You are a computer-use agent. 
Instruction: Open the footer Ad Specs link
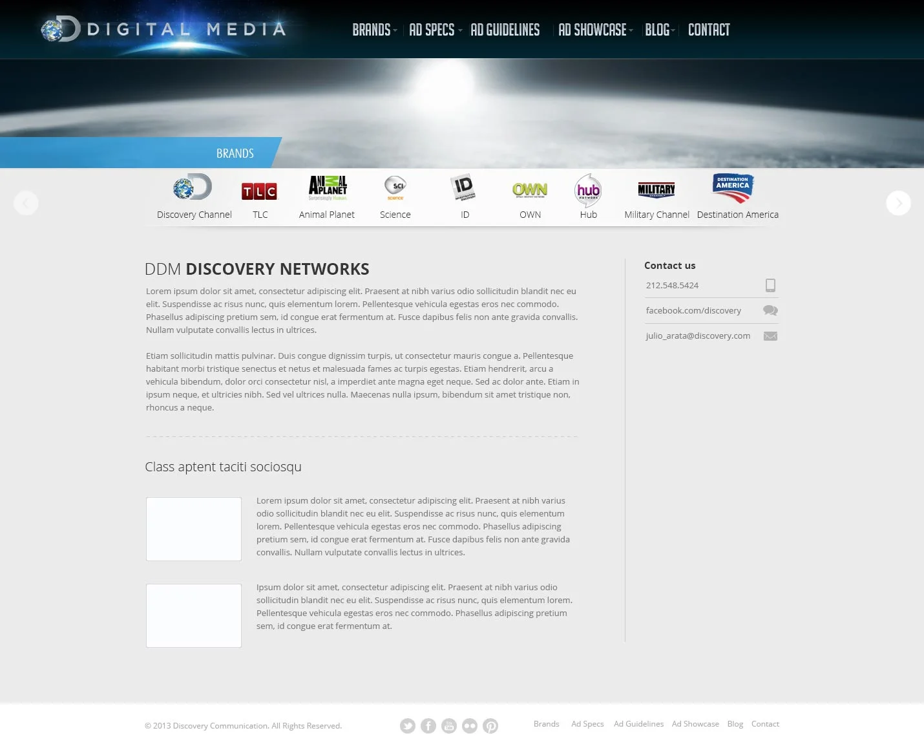[x=587, y=724]
